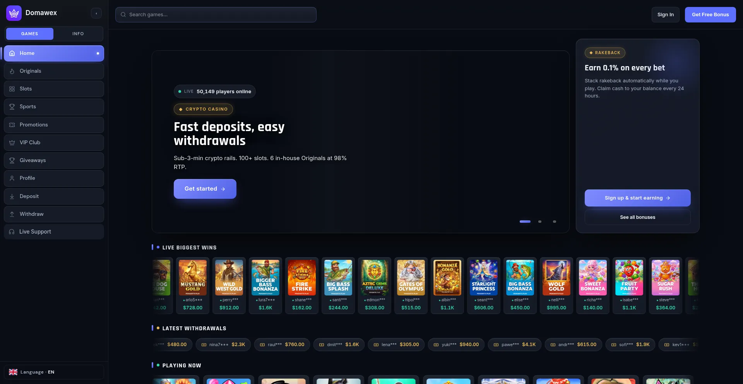Open the Gates of Olympus thumbnail
Image resolution: width=743 pixels, height=384 pixels.
[x=411, y=278]
